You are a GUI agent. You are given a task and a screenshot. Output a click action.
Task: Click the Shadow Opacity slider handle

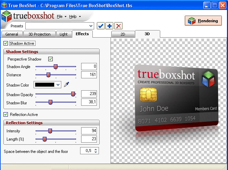[73, 94]
